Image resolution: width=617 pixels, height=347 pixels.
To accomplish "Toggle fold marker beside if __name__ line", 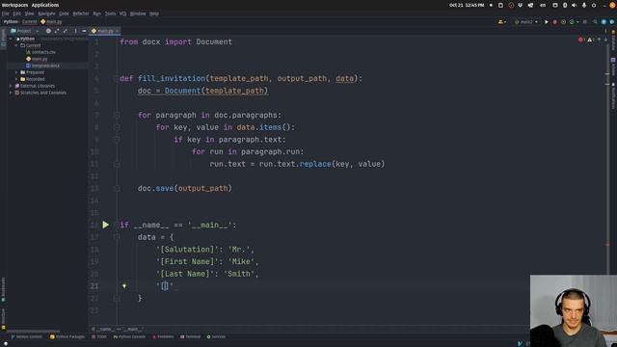I will [x=117, y=225].
